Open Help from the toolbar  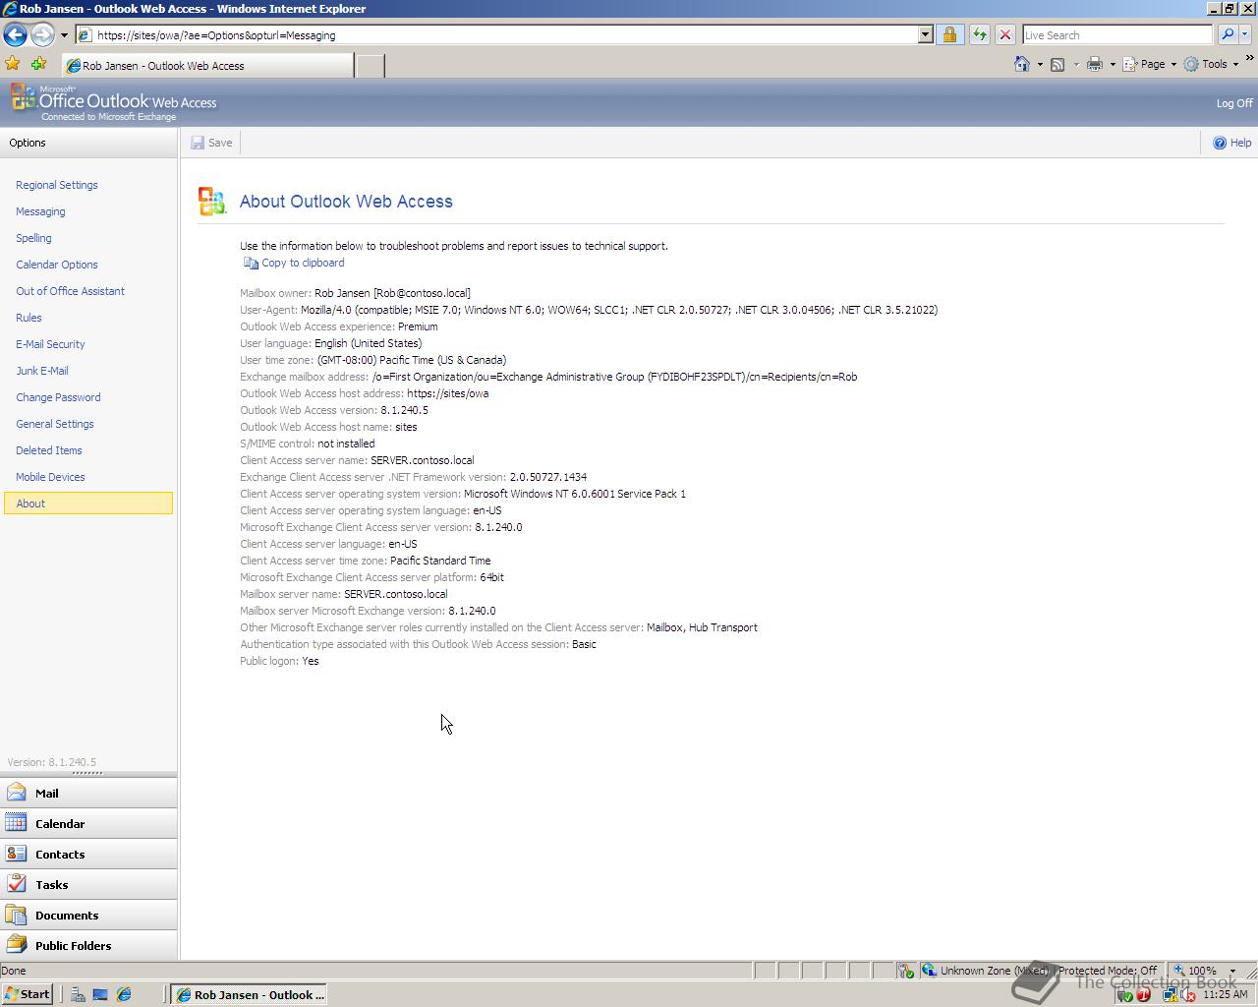[x=1231, y=143]
